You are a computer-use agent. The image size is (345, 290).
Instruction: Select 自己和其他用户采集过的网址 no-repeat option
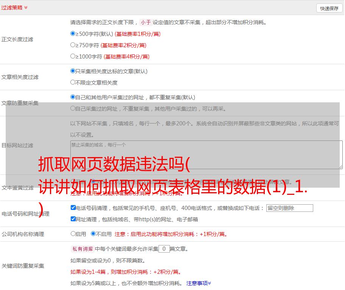(73, 97)
